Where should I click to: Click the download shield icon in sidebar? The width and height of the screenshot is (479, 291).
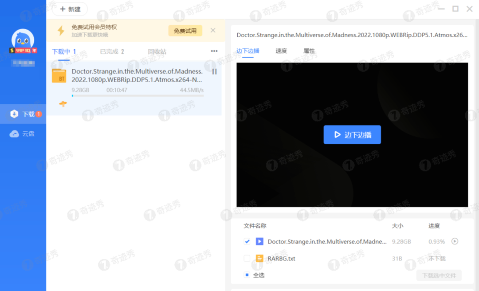coord(14,114)
